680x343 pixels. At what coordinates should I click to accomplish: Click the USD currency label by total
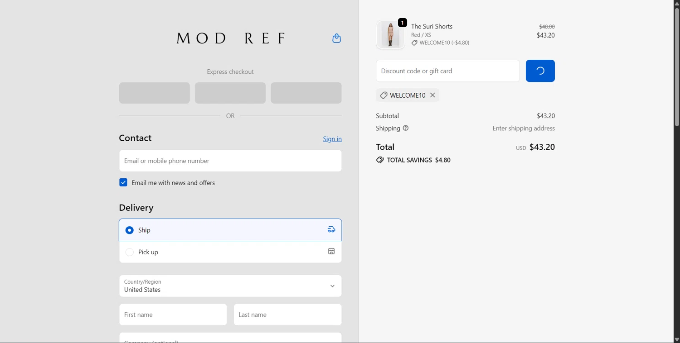[x=521, y=148]
